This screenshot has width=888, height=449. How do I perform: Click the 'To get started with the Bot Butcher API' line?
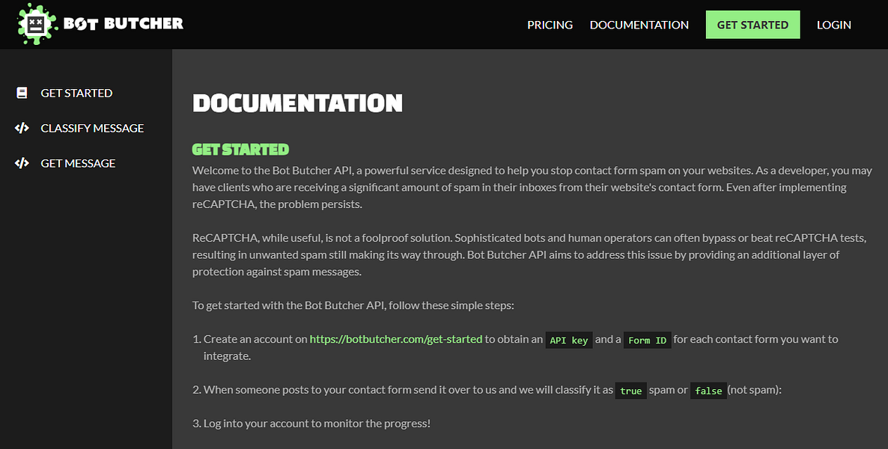(x=353, y=306)
